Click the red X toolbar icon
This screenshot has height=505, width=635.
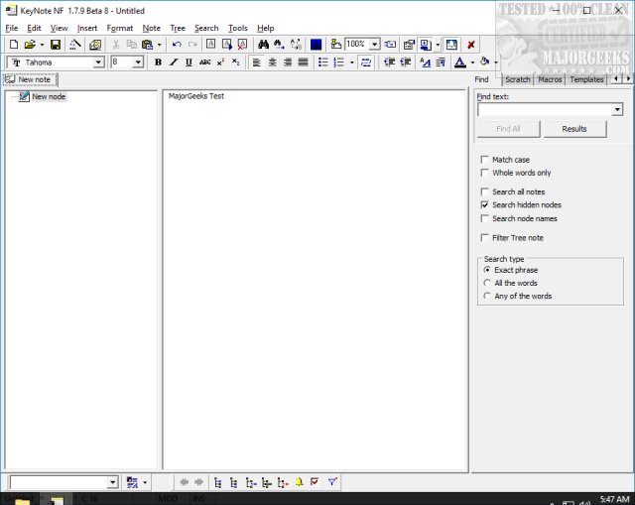click(x=470, y=45)
